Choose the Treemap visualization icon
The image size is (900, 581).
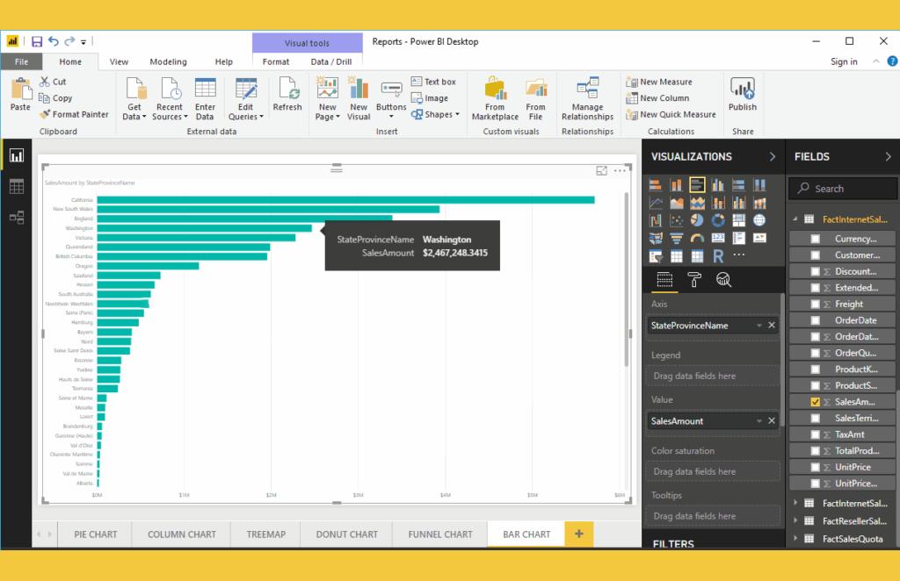[x=738, y=220]
